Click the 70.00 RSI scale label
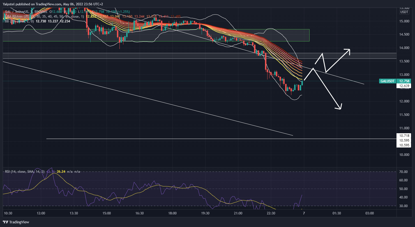415x227 pixels. click(404, 172)
